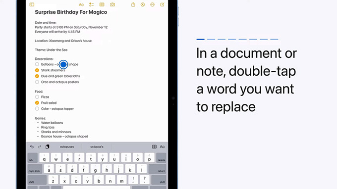Viewport: 337px width, 189px height.
Task: Tap the note title "Surprise Birthday For Magico"
Action: pyautogui.click(x=71, y=12)
